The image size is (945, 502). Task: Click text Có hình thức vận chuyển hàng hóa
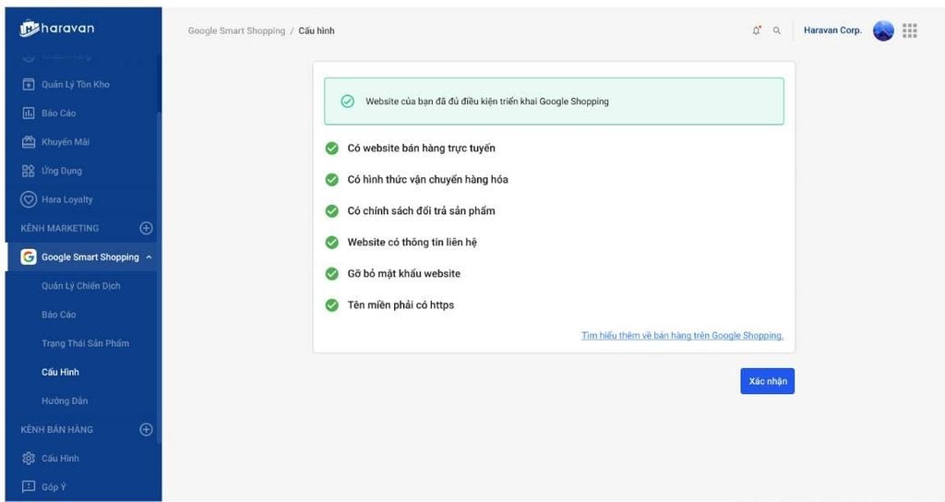[427, 180]
